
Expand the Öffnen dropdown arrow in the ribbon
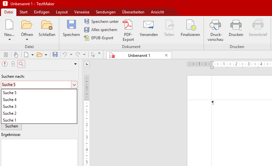pyautogui.click(x=27, y=40)
